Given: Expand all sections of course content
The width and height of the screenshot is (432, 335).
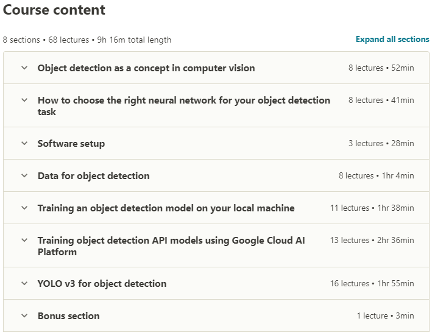Looking at the screenshot, I should (392, 40).
